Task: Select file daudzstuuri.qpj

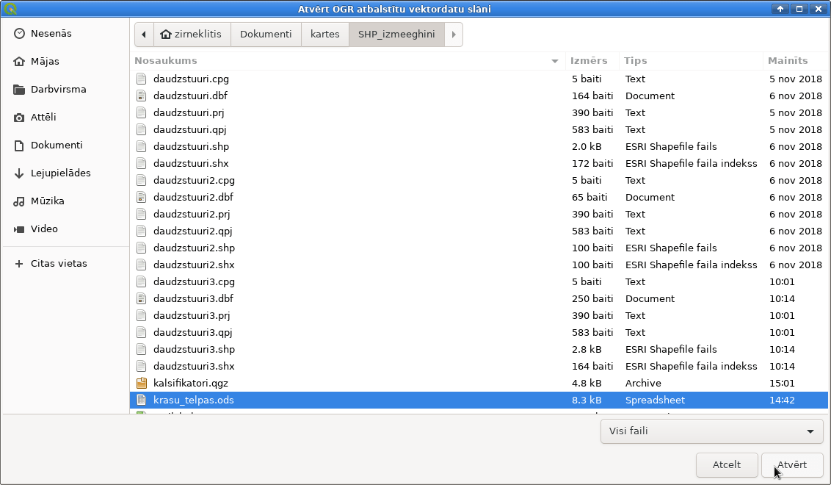Action: tap(479, 130)
